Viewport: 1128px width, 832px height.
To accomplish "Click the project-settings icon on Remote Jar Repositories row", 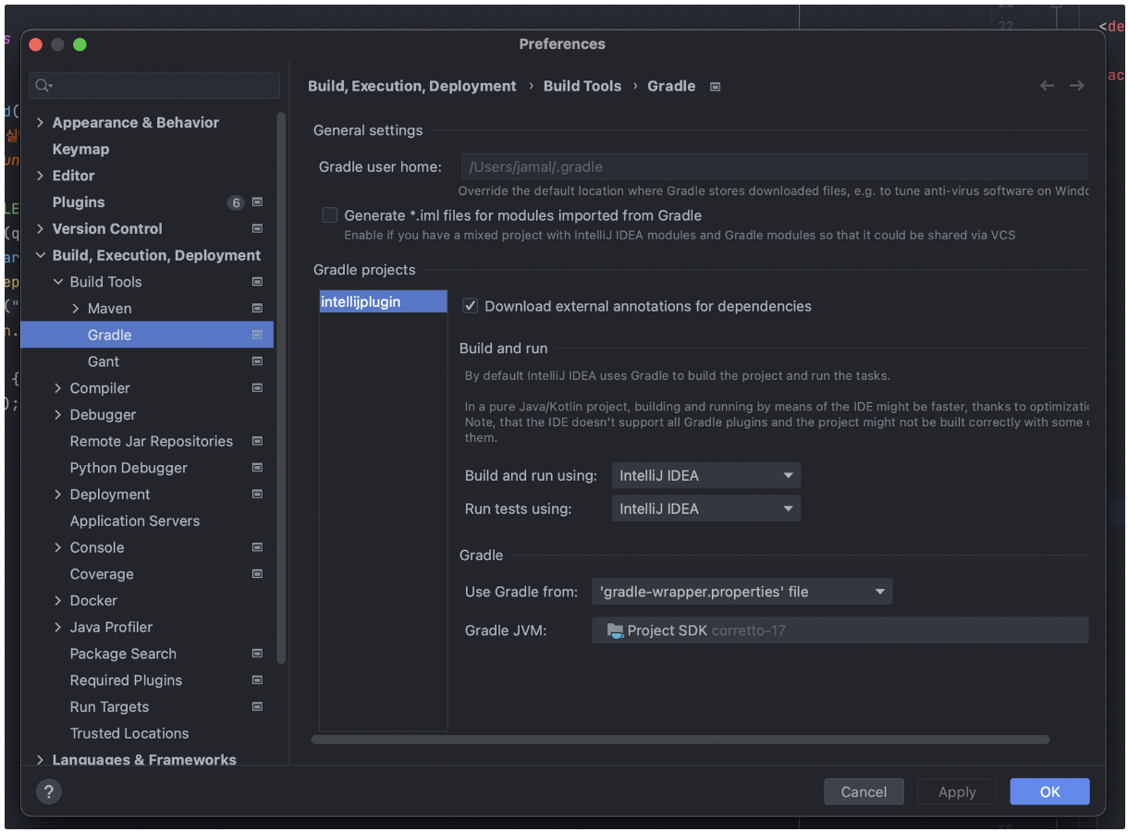I will point(257,441).
